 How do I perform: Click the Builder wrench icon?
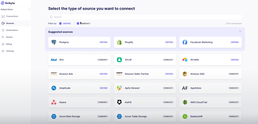[x=3, y=37]
